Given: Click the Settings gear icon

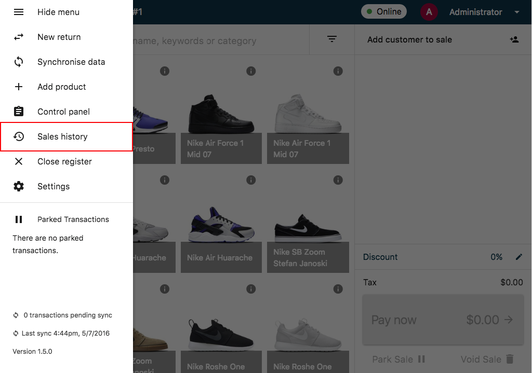Looking at the screenshot, I should 19,186.
